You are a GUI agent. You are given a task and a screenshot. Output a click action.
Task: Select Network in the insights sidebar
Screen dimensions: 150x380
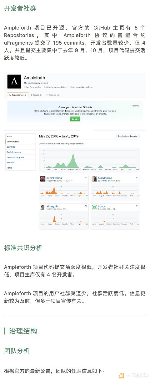pos(21,163)
